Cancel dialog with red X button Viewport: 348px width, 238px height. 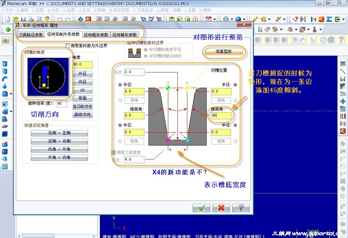point(221,208)
